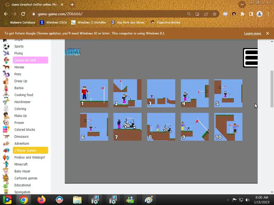Screen dimensions: 274x205
Task: Open Dress Up category
Action: coord(21,81)
